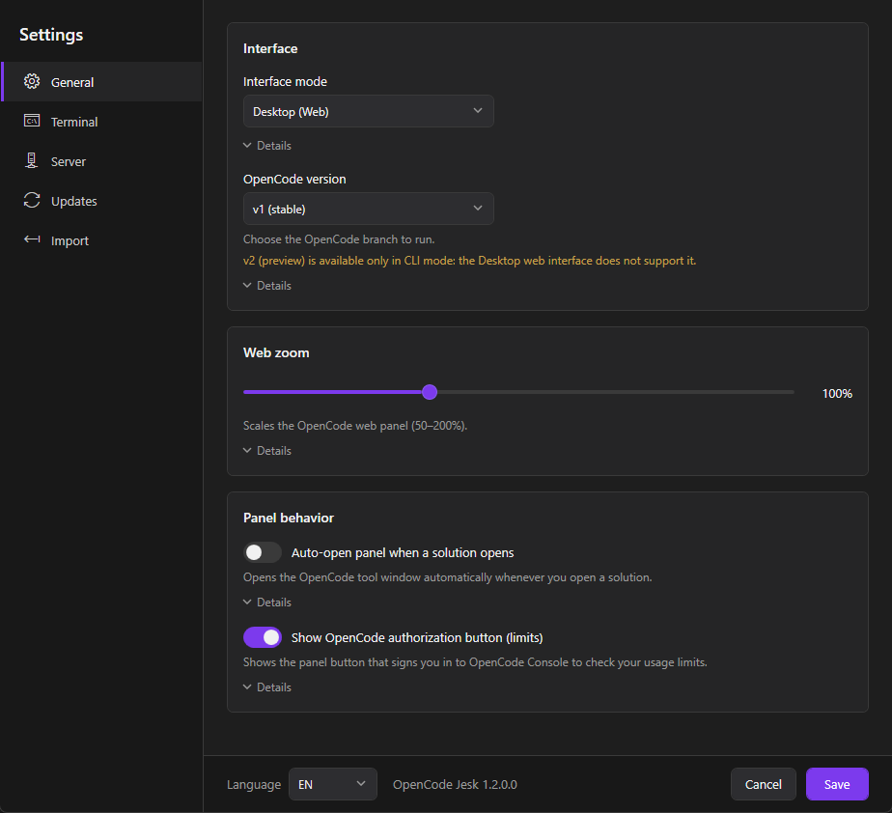892x813 pixels.
Task: Click the Save button
Action: click(x=837, y=784)
